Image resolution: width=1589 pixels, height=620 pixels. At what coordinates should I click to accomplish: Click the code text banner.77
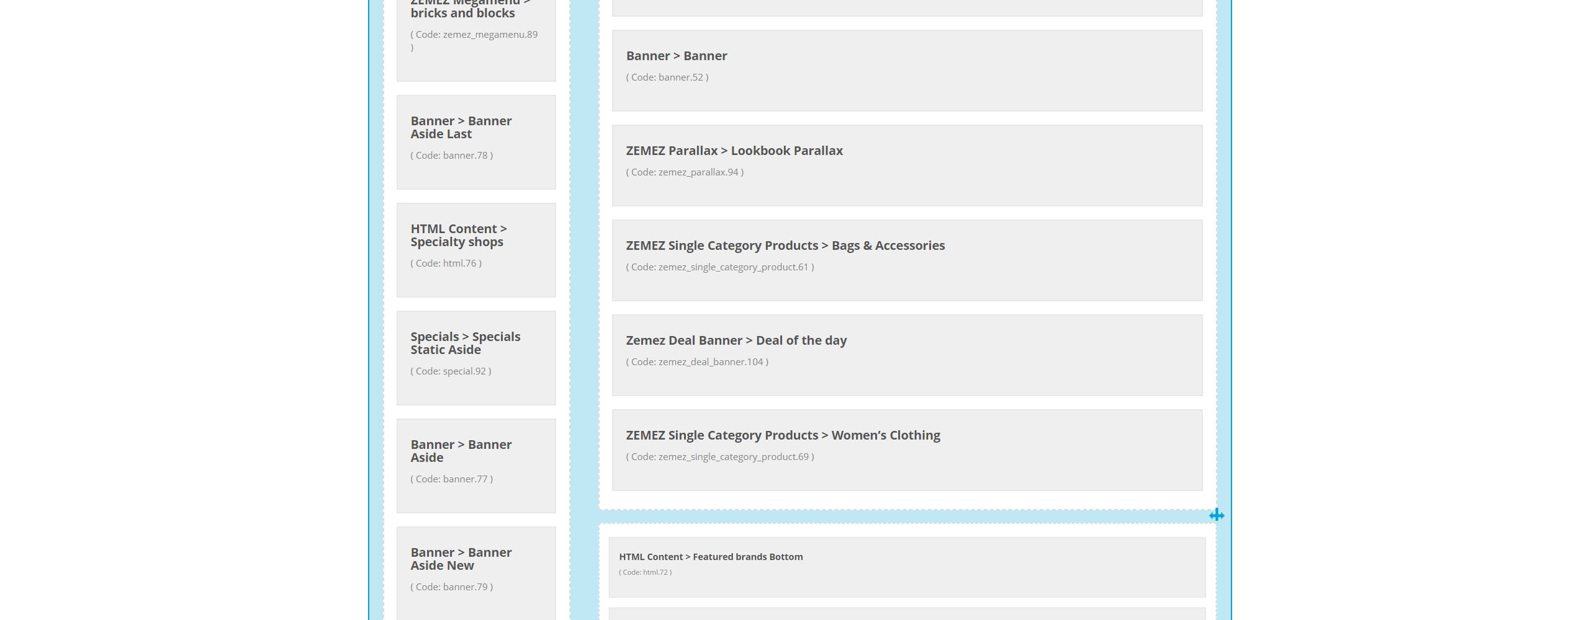(x=452, y=479)
